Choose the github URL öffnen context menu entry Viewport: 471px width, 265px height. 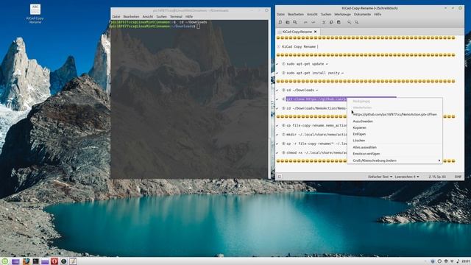[x=394, y=115]
